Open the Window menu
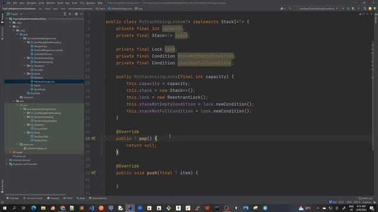 (90, 3)
